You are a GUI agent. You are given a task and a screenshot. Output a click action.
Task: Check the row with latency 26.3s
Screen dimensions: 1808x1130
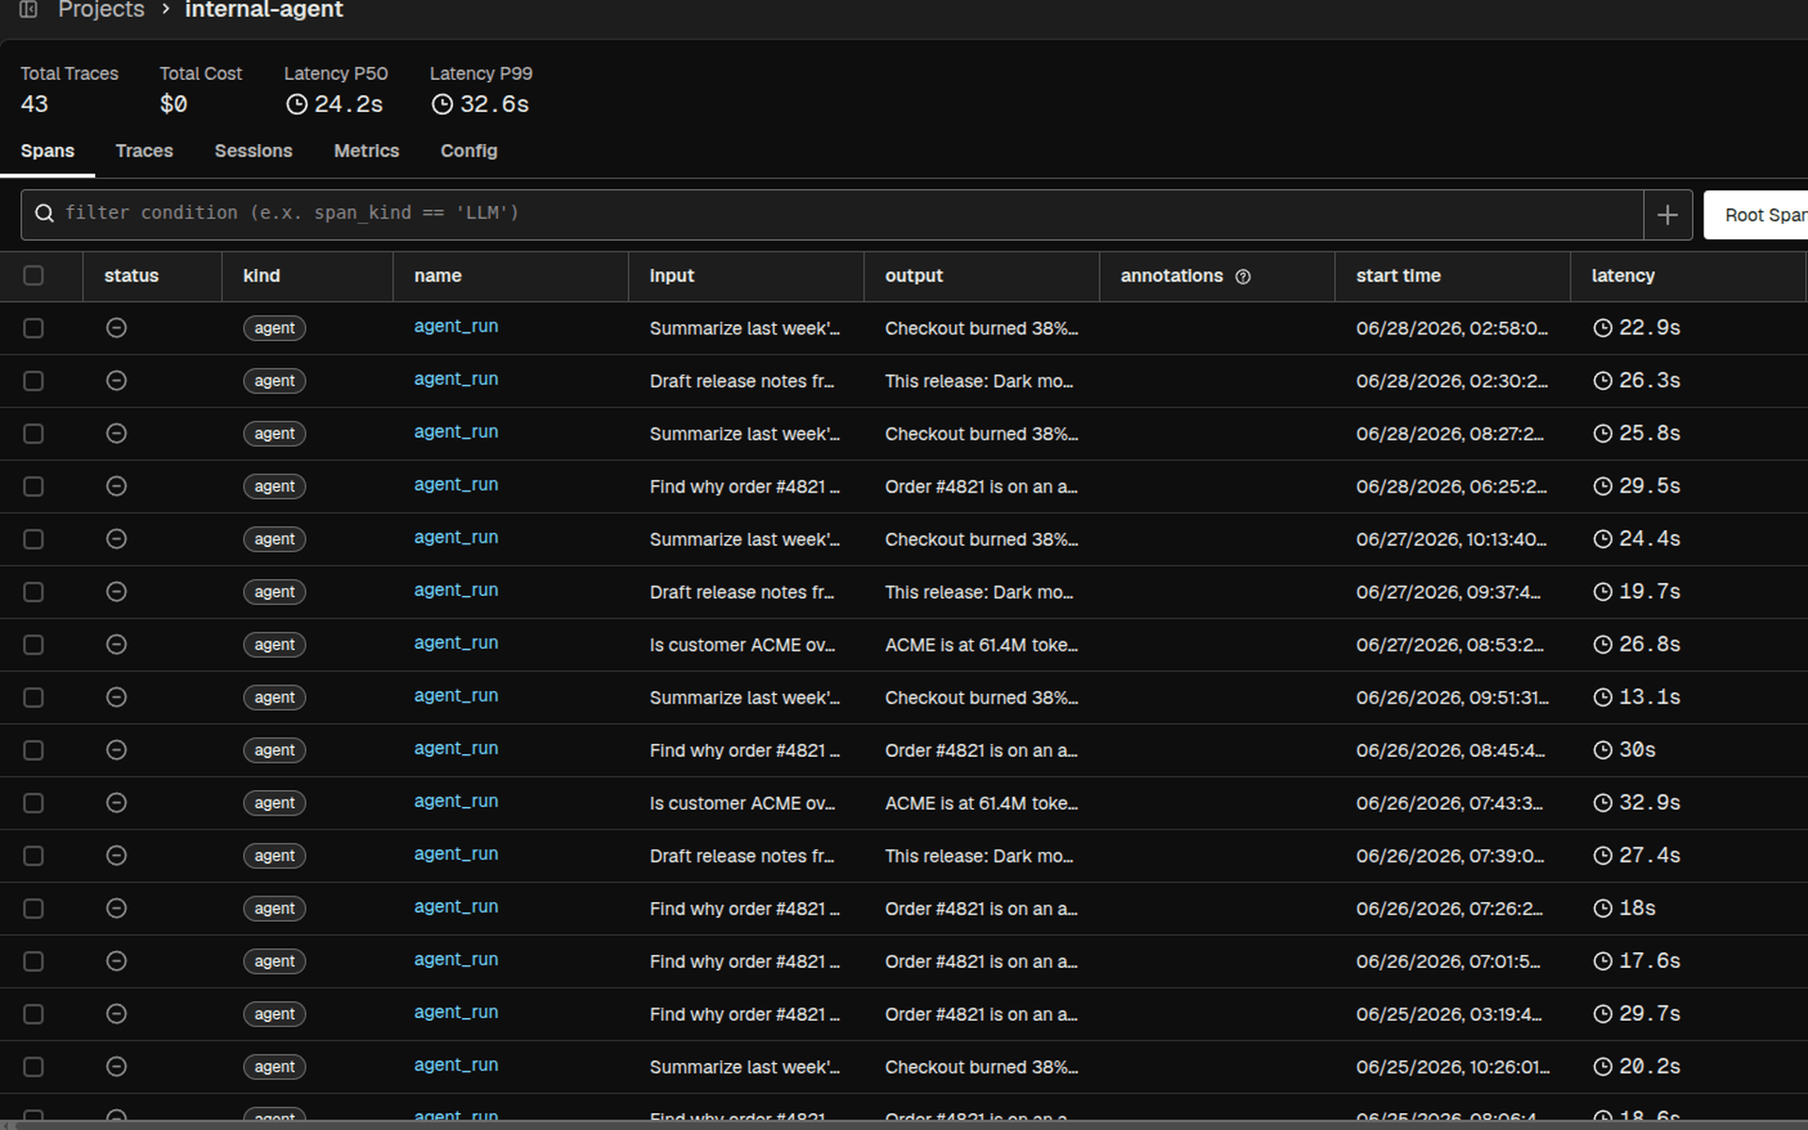coord(33,380)
